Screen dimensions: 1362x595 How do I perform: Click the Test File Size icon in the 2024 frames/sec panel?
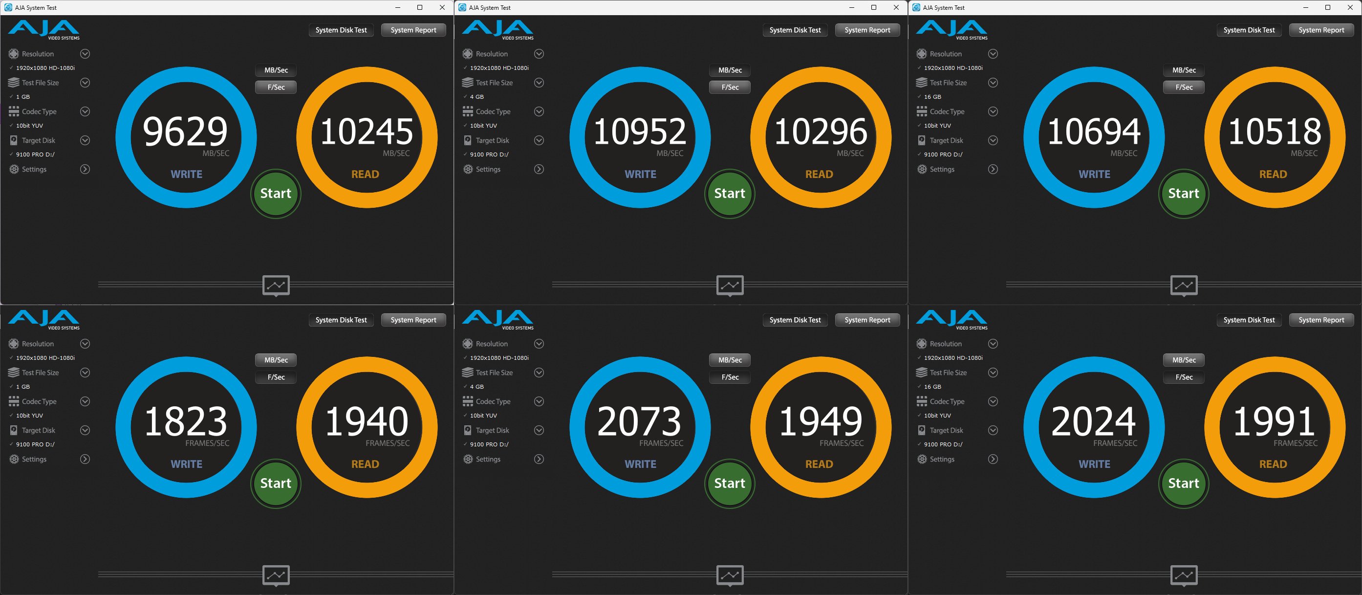(x=922, y=373)
